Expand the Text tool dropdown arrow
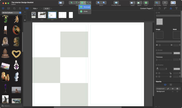Image resolution: width=182 pixels, height=108 pixels. point(79,3)
